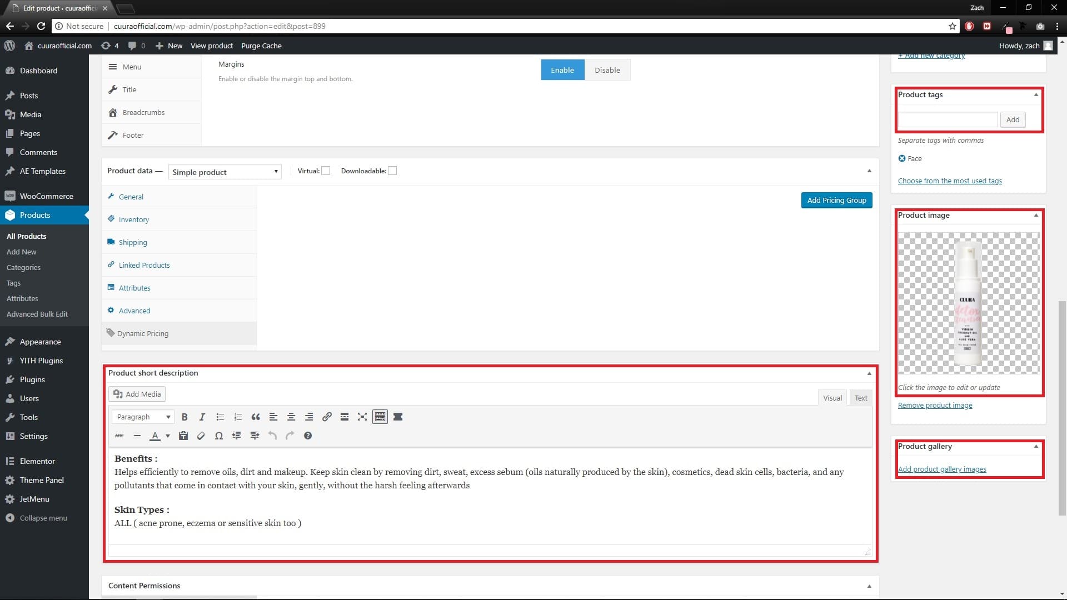Image resolution: width=1067 pixels, height=600 pixels.
Task: Click Remove product image link
Action: click(935, 406)
